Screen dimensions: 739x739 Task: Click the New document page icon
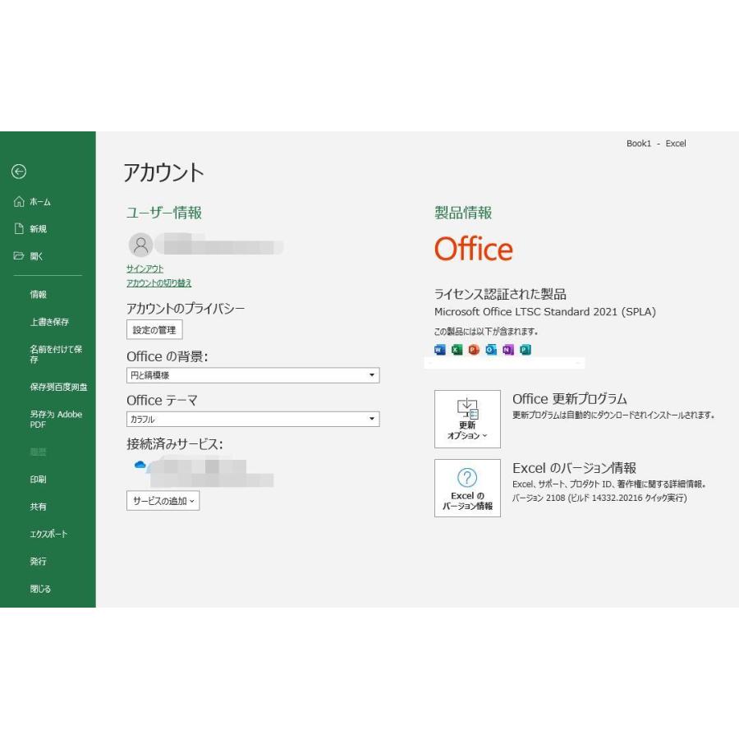[x=19, y=229]
